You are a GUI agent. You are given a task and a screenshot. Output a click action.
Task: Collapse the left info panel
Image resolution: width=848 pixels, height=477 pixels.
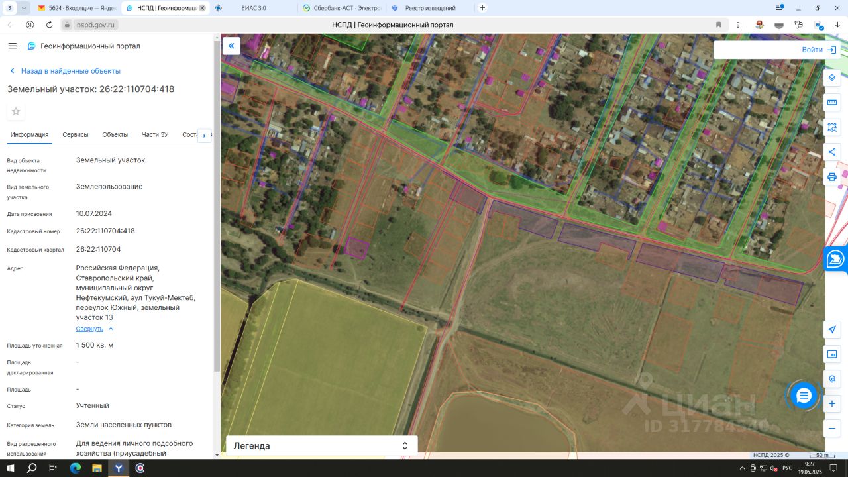(x=231, y=46)
